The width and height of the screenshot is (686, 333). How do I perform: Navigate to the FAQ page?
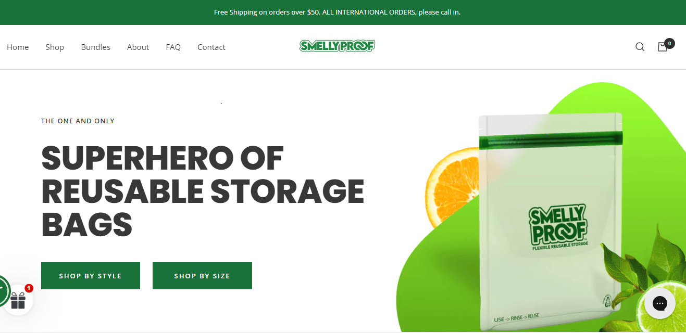(x=173, y=47)
